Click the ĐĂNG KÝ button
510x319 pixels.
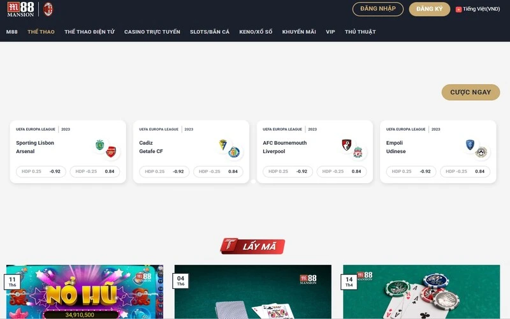[x=429, y=9]
